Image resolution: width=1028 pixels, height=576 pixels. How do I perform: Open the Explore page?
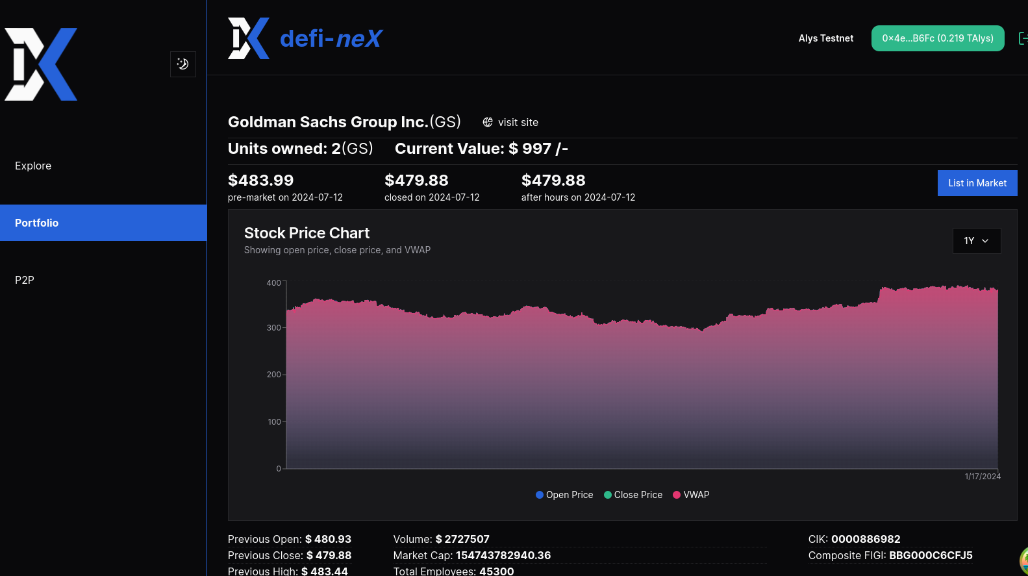[x=33, y=166]
